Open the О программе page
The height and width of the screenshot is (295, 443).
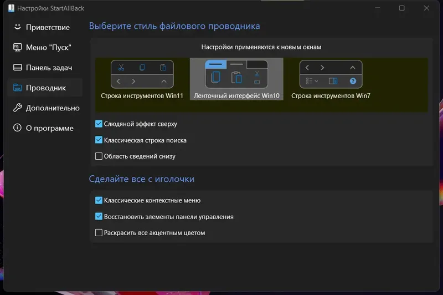(x=45, y=128)
